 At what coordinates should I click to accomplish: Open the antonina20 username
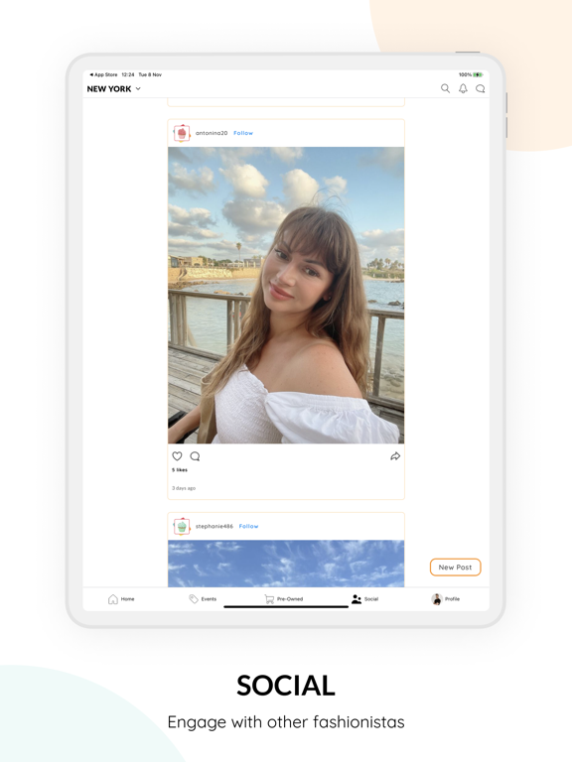click(x=212, y=133)
